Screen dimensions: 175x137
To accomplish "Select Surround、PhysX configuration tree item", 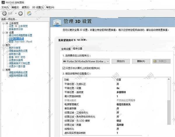I will [20, 42].
